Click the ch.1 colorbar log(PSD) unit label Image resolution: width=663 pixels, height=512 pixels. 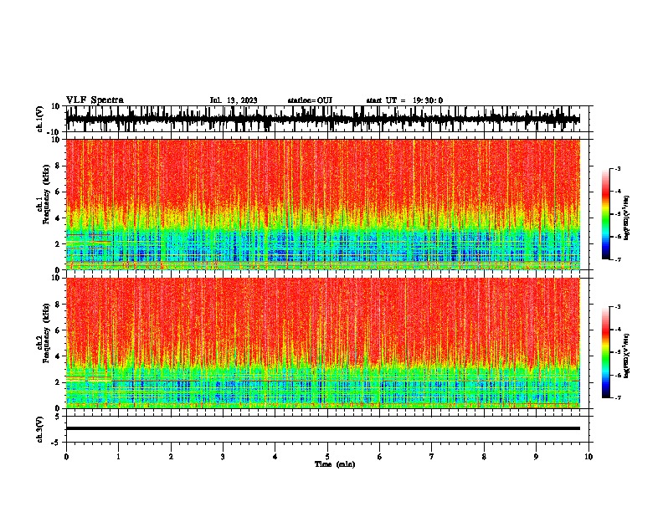[627, 218]
